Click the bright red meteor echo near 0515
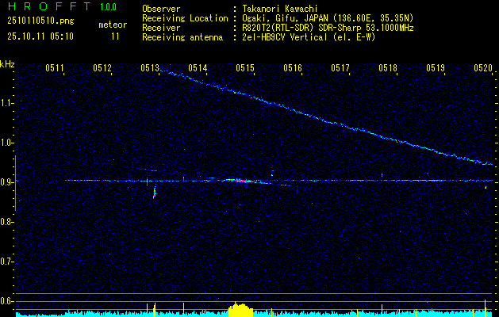Viewport: 499px width, 317px height. click(239, 181)
